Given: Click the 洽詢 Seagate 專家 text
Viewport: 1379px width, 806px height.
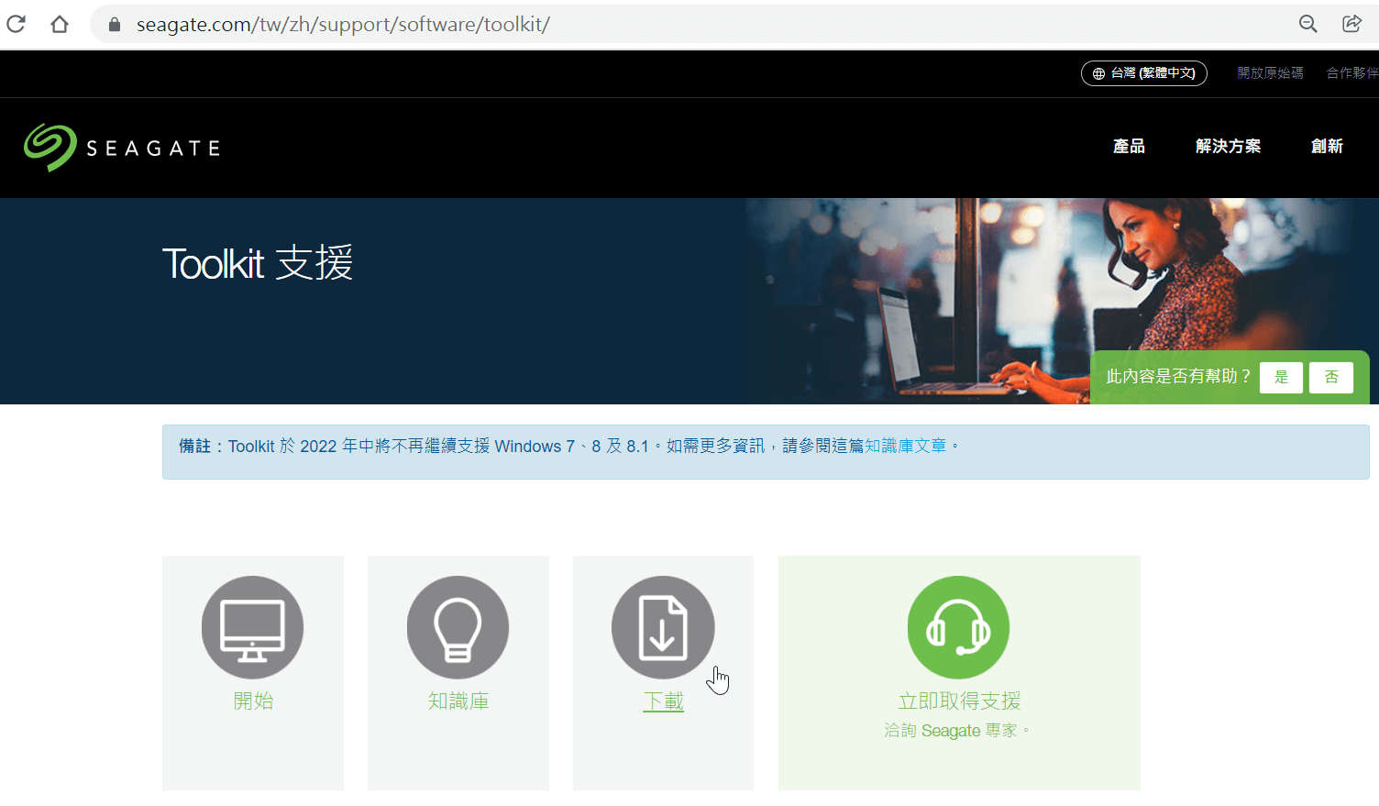Looking at the screenshot, I should point(957,731).
